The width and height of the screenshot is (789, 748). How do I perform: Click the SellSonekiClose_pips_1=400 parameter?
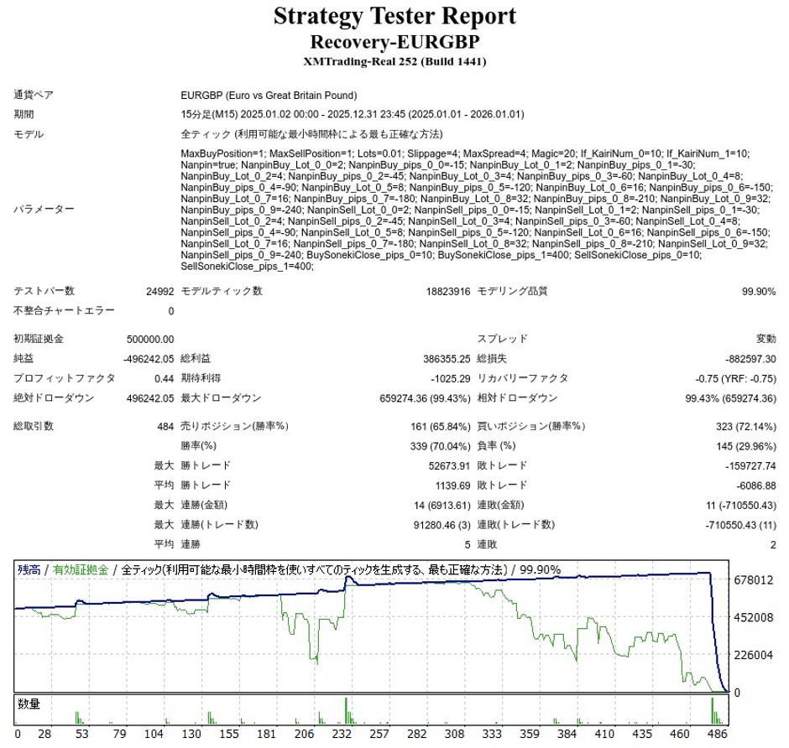247,267
